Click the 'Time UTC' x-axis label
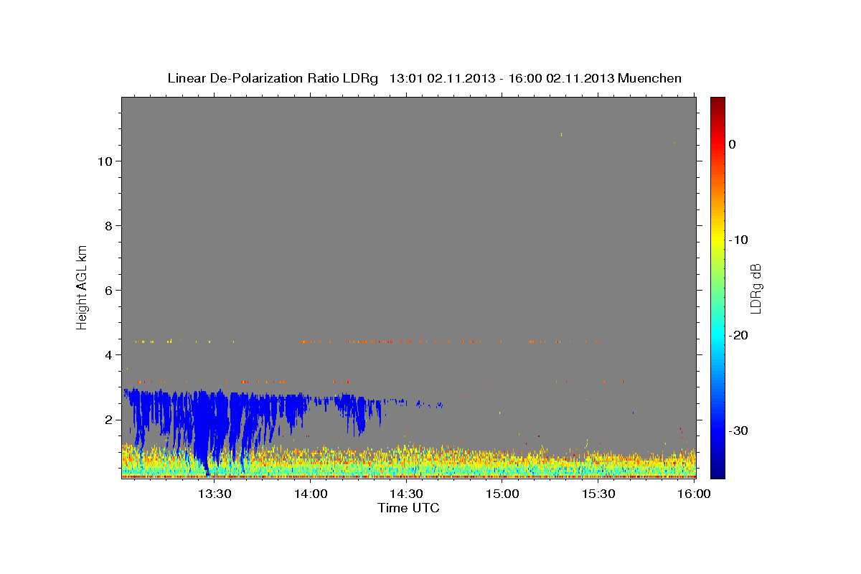Image resolution: width=861 pixels, height=574 pixels. click(408, 508)
